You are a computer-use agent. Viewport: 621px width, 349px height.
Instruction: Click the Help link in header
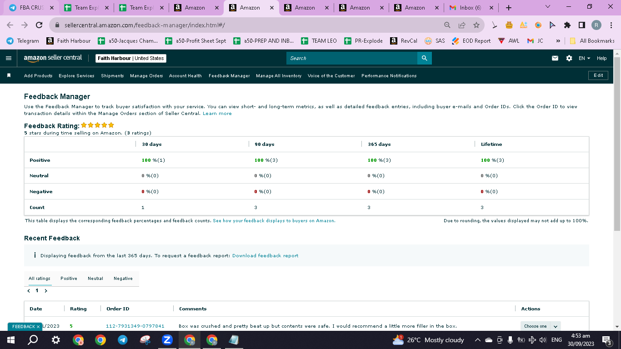[x=601, y=58]
